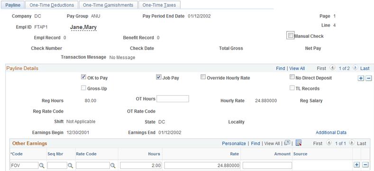Show next row arrow in Other Earnings
The image size is (374, 171).
352,143
